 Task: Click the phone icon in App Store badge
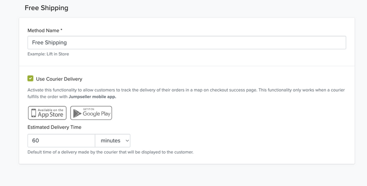(x=33, y=113)
